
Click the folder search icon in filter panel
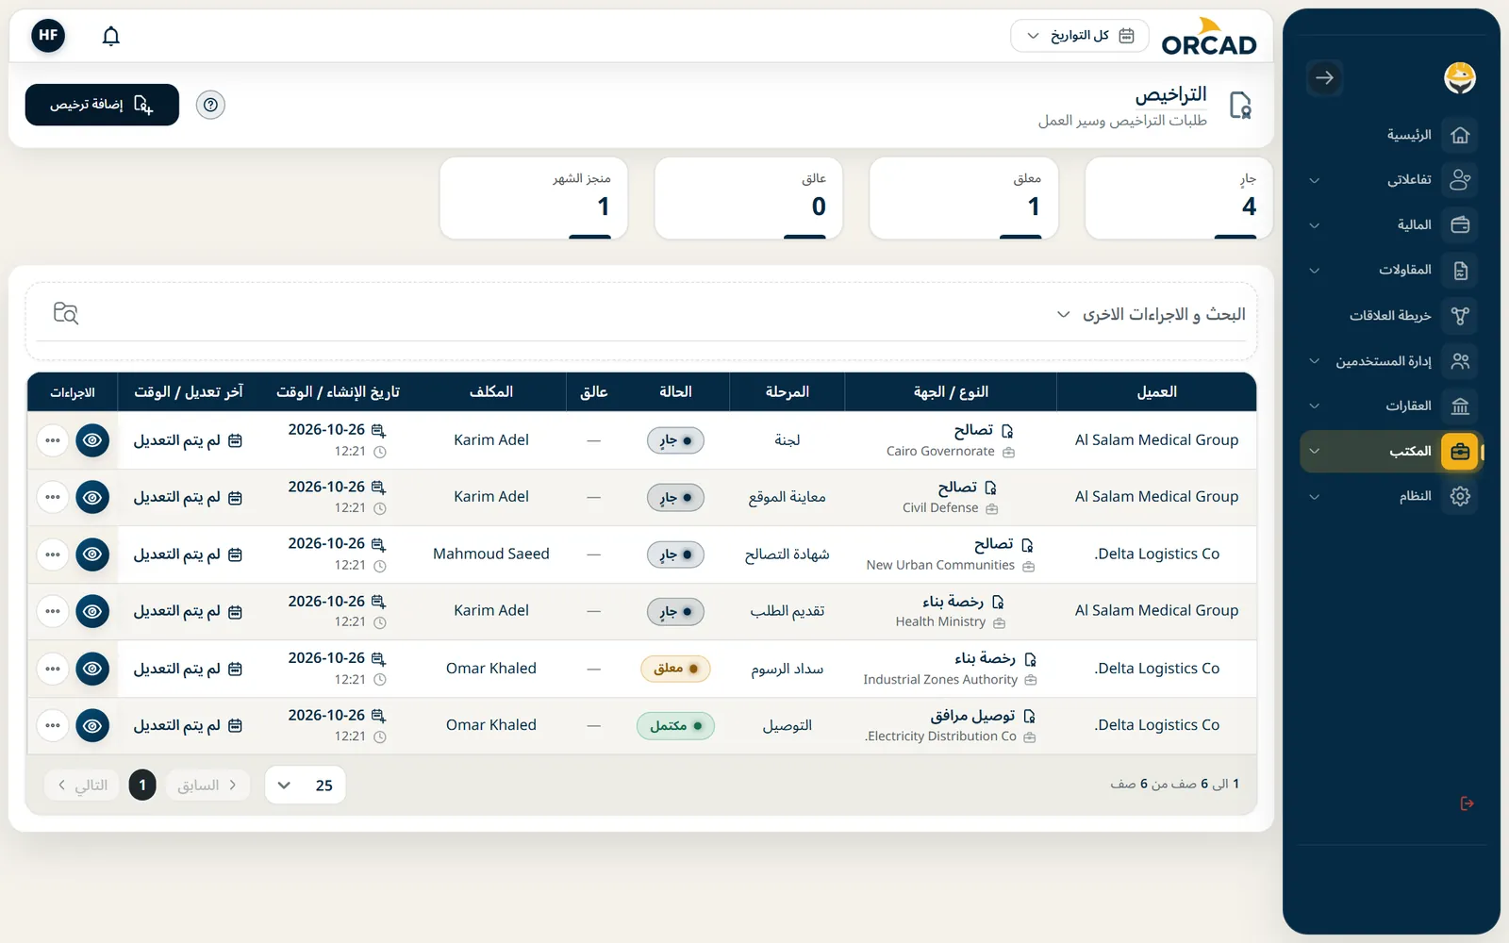(66, 313)
